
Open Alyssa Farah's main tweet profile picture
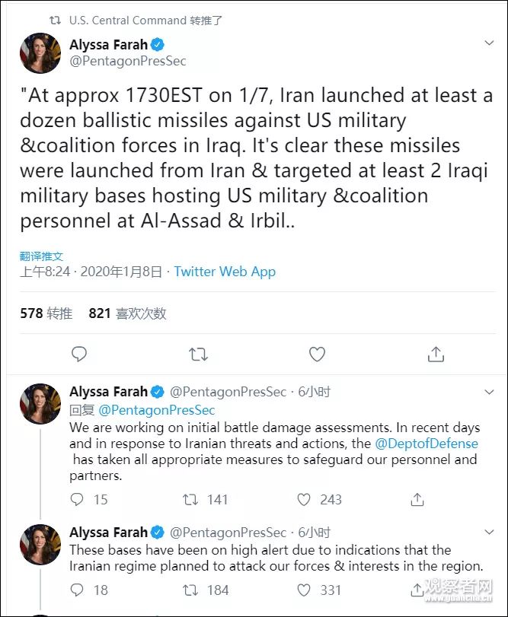pos(40,52)
